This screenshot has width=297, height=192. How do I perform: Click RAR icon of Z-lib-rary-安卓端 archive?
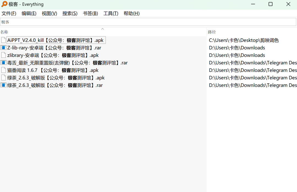(3, 47)
